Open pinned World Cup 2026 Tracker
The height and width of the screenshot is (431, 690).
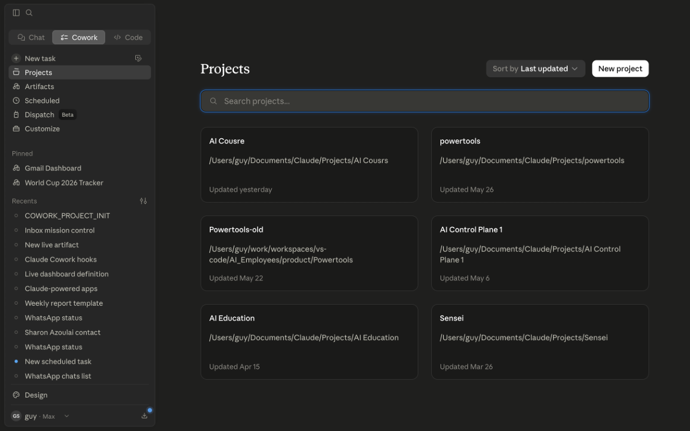pos(79,183)
